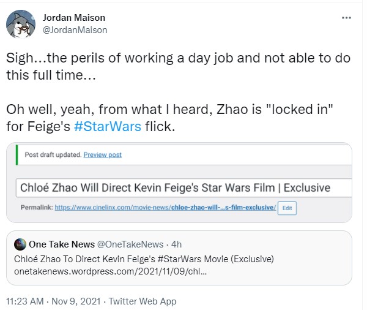Open the @JordanMaison handle
The image size is (367, 310).
[x=75, y=30]
